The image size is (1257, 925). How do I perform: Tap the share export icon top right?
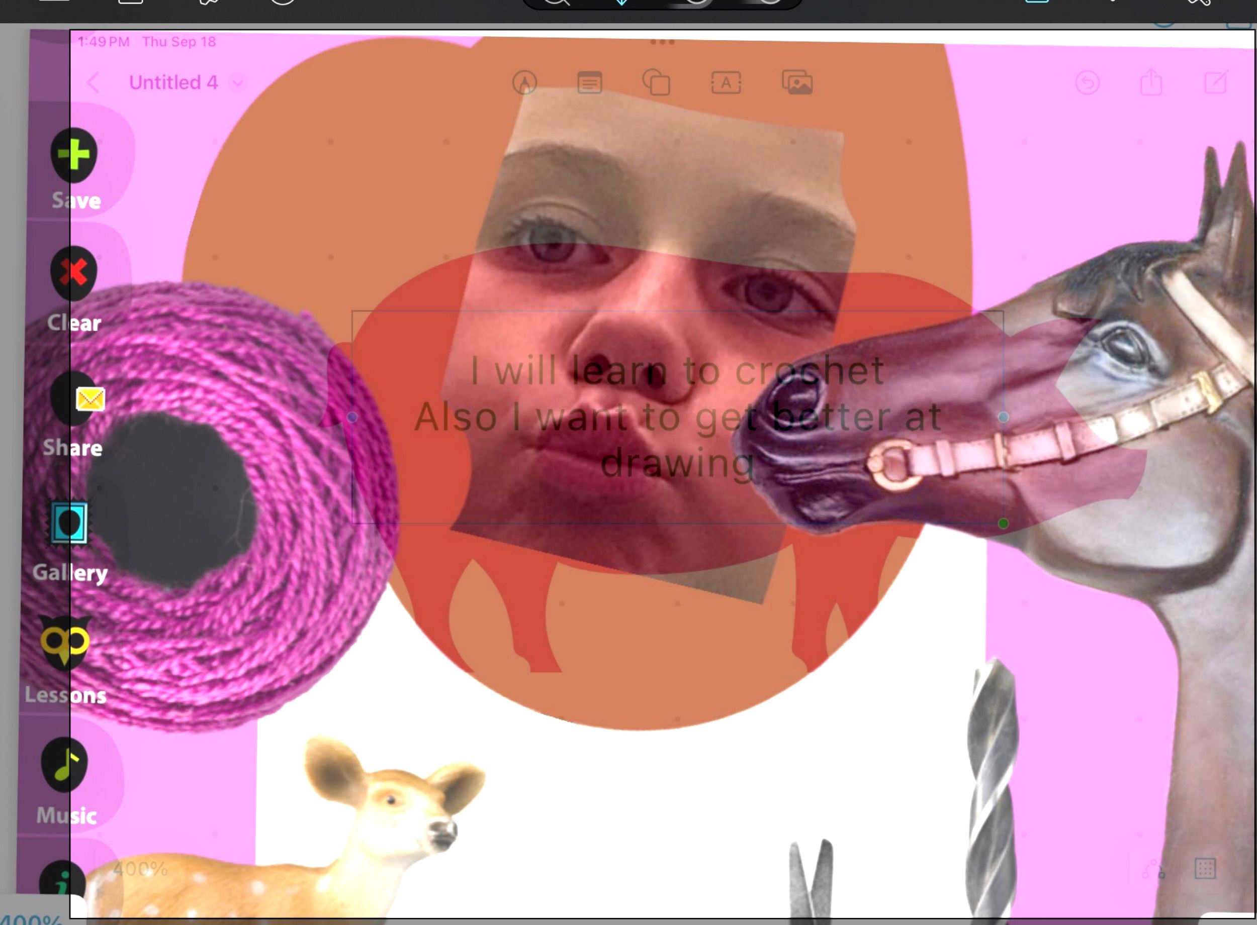click(1151, 83)
